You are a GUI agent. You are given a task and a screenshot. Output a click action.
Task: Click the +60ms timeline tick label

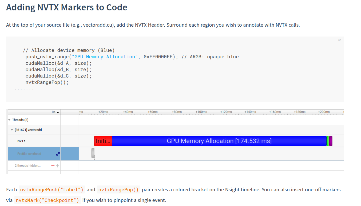click(x=153, y=112)
